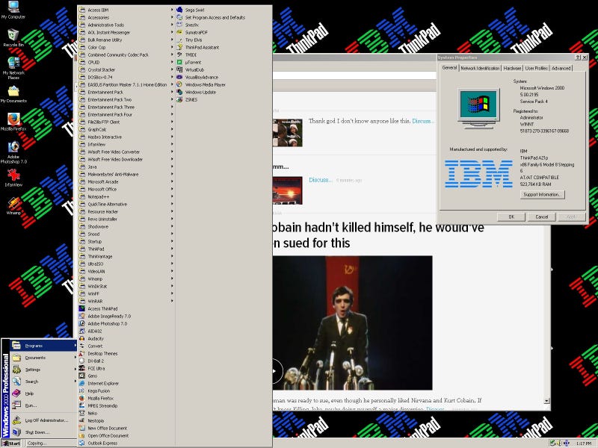Open Settings in the Start menu
Image resolution: width=598 pixels, height=448 pixels.
43,370
